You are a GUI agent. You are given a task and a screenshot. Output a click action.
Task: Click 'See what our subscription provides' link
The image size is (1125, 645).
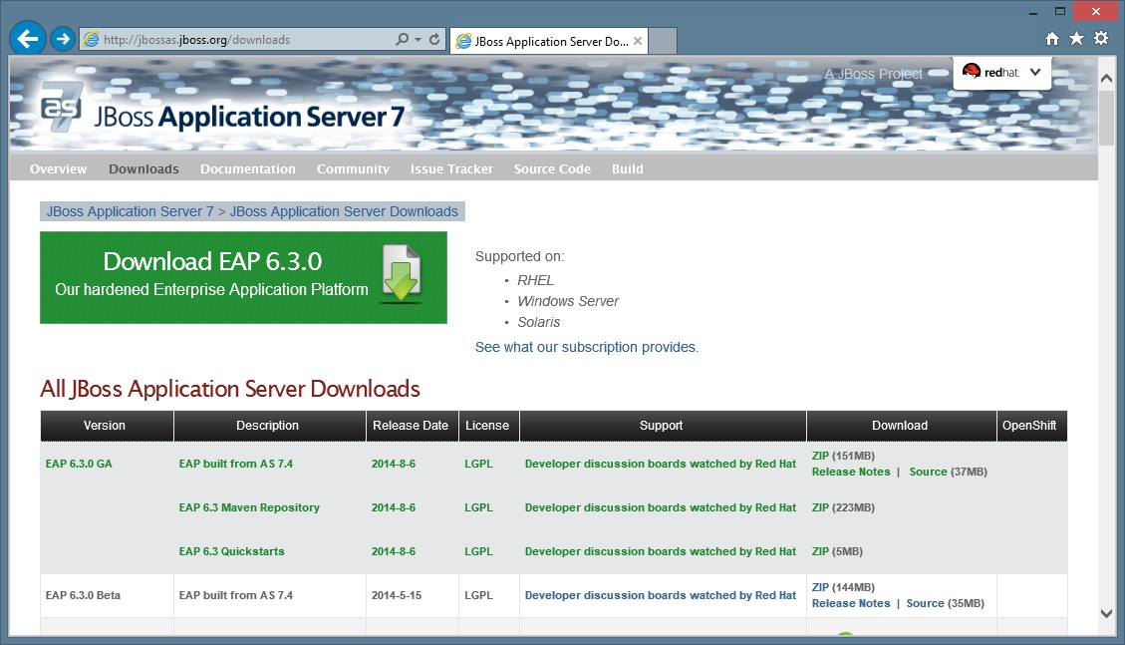[x=587, y=347]
